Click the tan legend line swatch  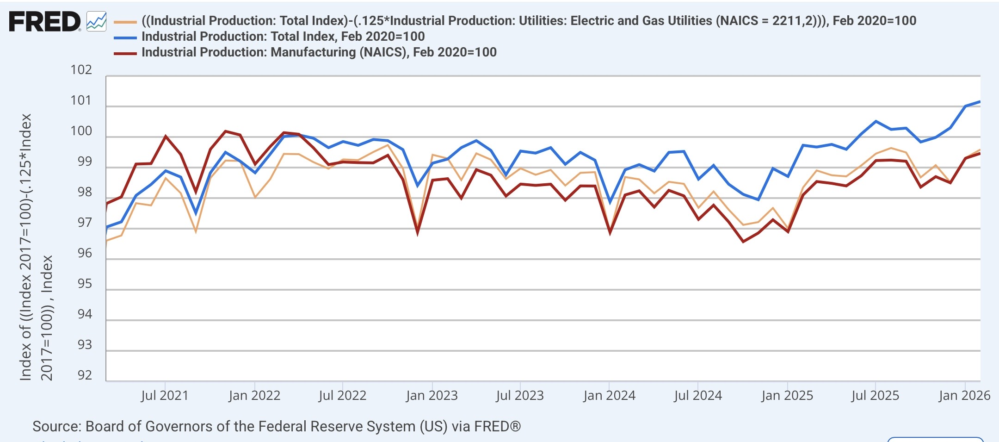(125, 22)
